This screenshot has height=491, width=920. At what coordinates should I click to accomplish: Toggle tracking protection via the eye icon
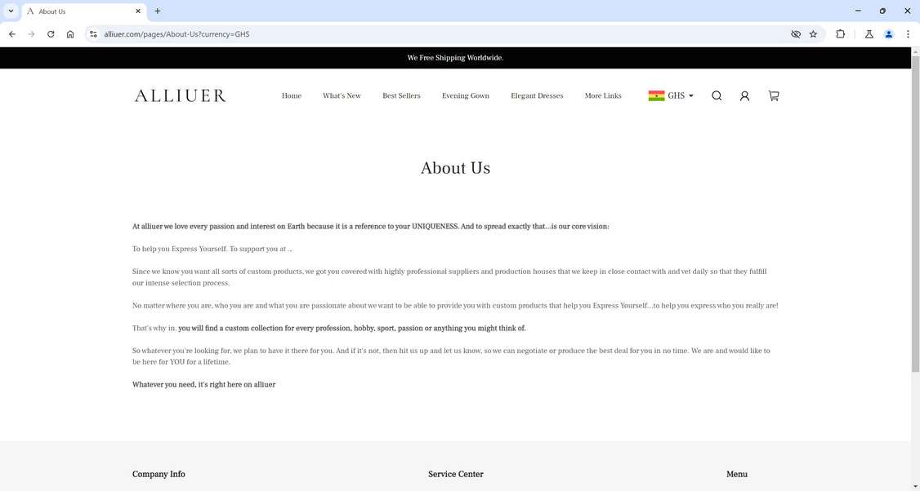[794, 33]
